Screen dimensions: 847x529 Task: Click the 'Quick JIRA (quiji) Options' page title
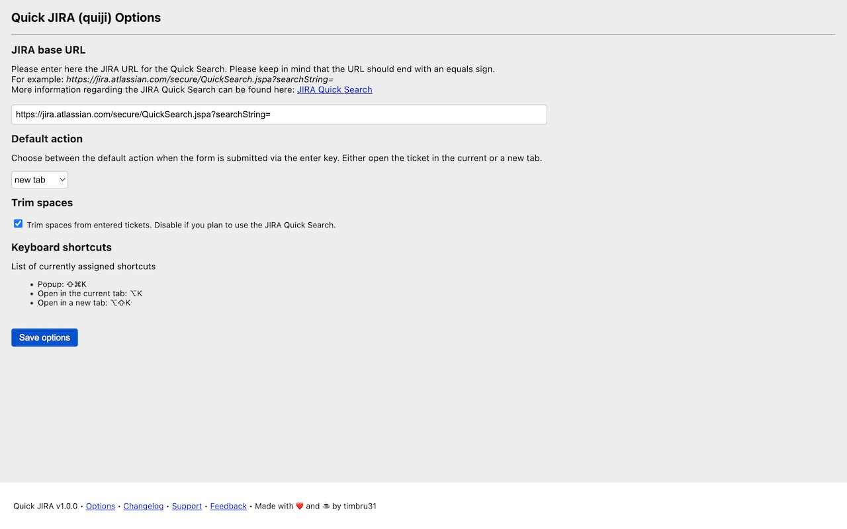[x=86, y=18]
